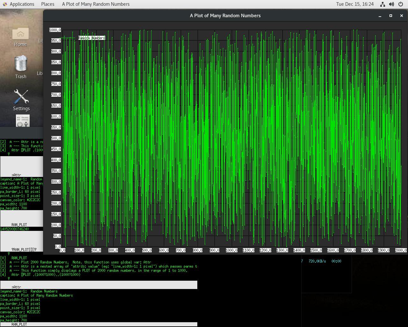
Task: Click the ∇RAN_PLOT[⎕]∇ command line
Action: coord(24,250)
